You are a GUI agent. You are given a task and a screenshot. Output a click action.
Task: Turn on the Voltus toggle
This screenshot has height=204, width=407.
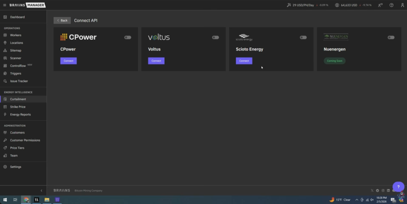pos(215,37)
